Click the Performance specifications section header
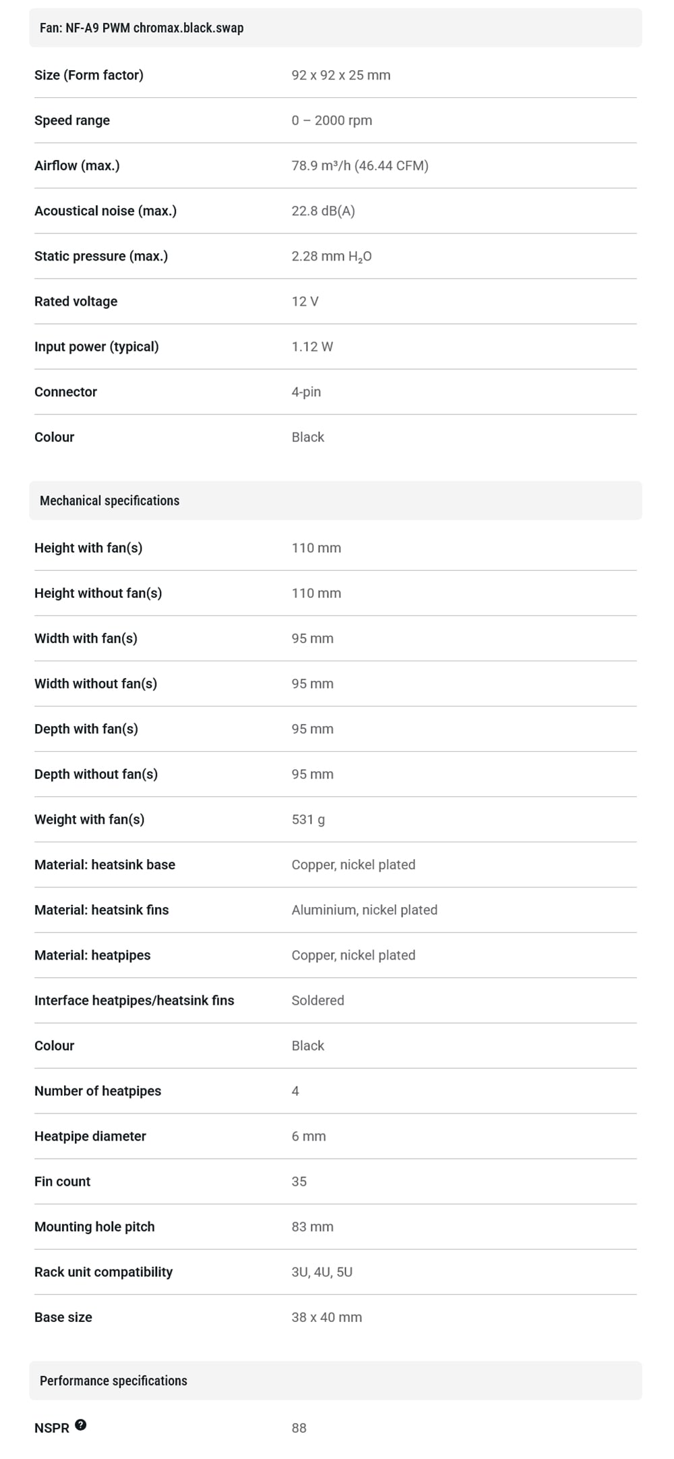 coord(113,1381)
